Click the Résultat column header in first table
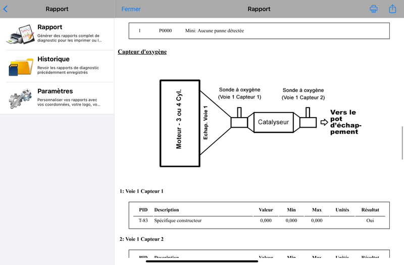The height and width of the screenshot is (265, 404). pos(370,210)
